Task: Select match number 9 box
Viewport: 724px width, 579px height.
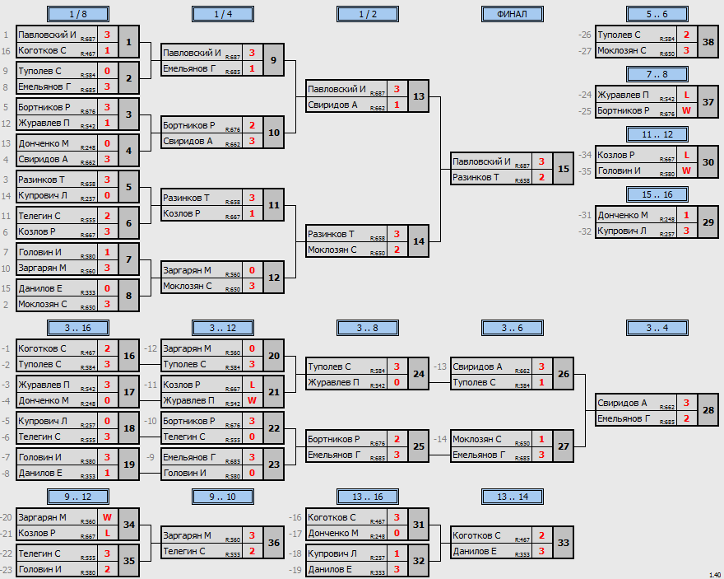Action: [274, 60]
